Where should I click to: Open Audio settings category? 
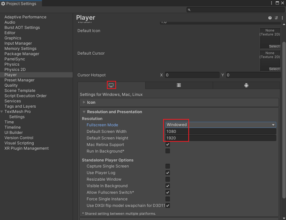pos(10,22)
